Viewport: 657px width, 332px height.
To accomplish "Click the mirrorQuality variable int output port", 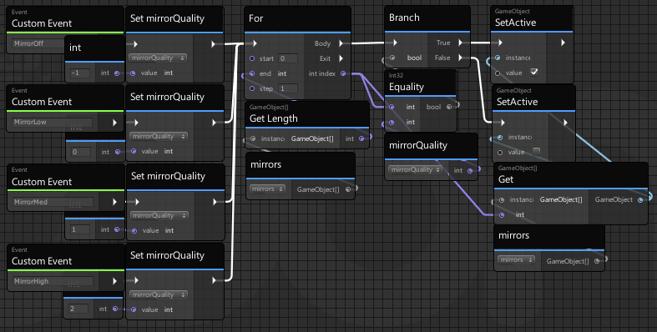I will click(x=470, y=170).
